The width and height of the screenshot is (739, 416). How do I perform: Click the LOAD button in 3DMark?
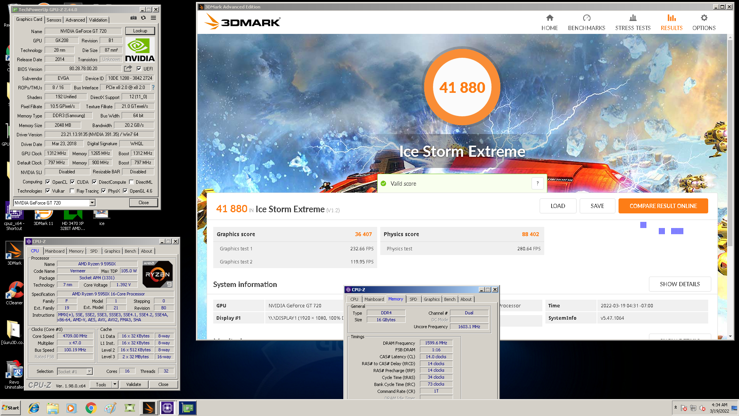(558, 206)
